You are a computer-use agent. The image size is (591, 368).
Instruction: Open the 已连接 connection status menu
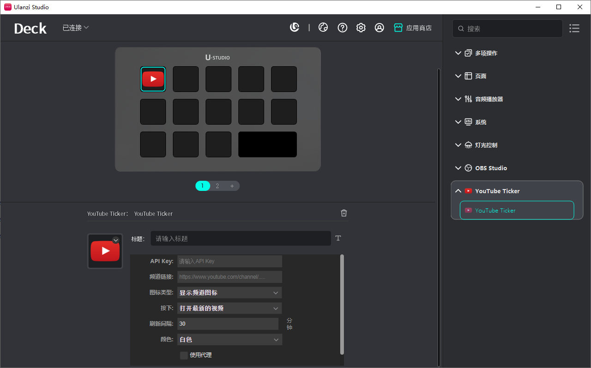pyautogui.click(x=76, y=28)
